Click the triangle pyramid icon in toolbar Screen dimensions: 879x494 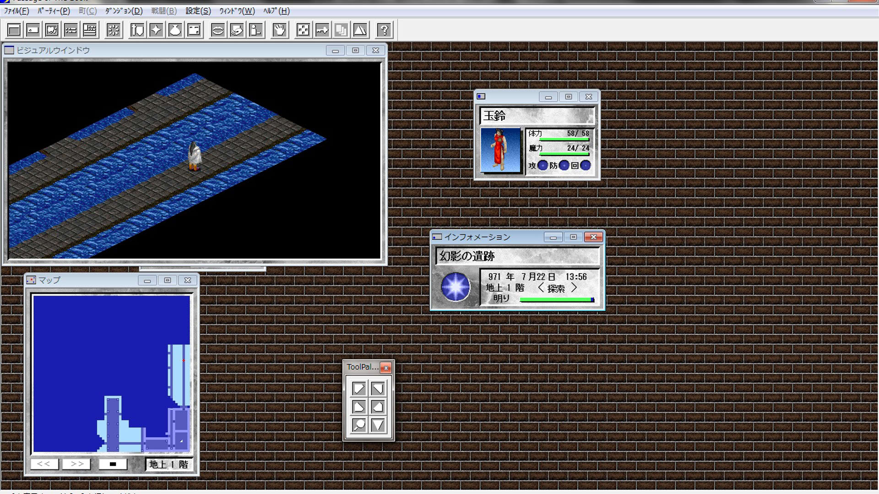[x=360, y=30]
